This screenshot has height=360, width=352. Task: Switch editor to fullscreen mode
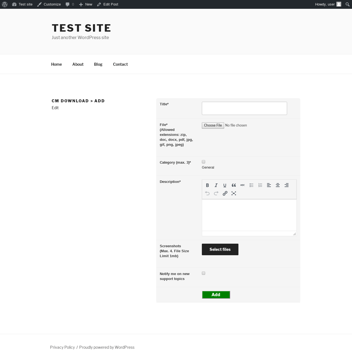coord(234,193)
